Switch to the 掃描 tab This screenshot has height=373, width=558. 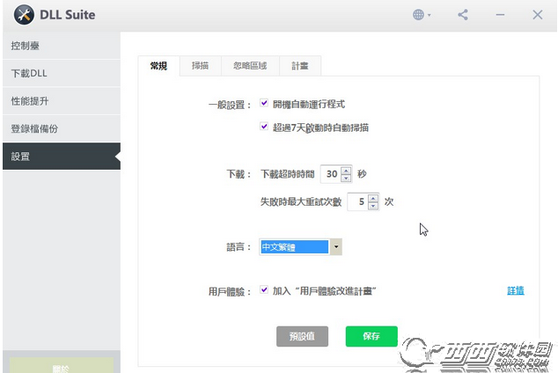pyautogui.click(x=201, y=66)
